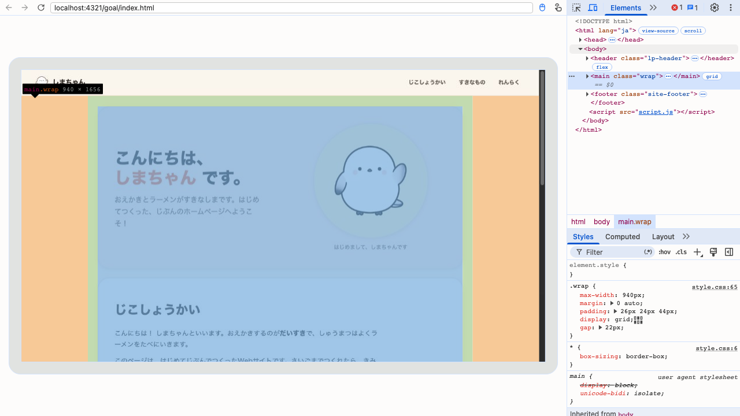
Task: Go back to the previous page
Action: (x=9, y=8)
